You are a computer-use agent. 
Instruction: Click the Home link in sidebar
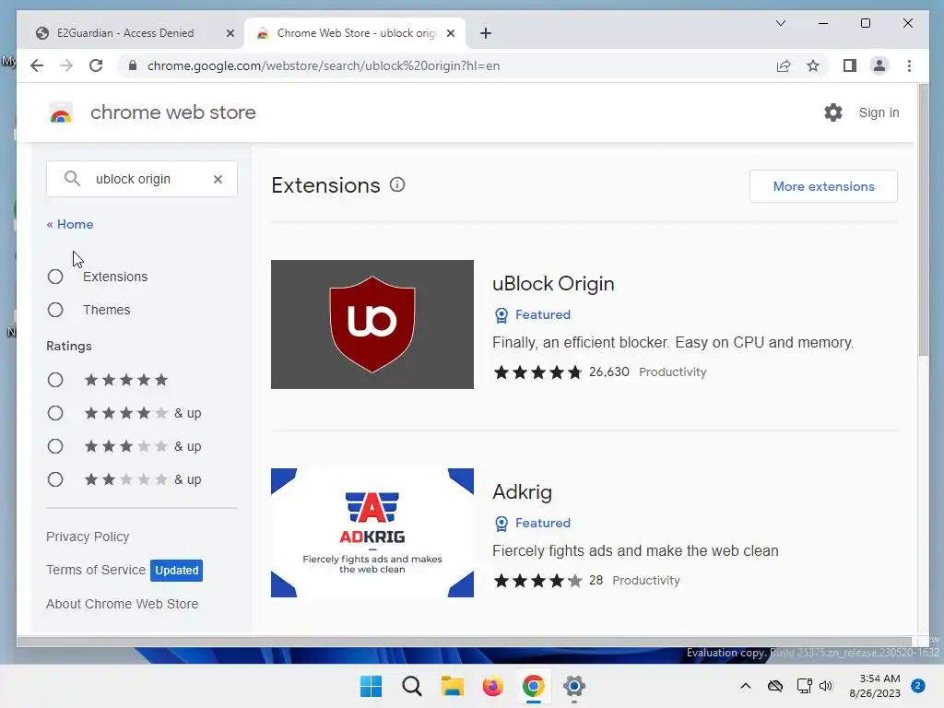[x=70, y=225]
